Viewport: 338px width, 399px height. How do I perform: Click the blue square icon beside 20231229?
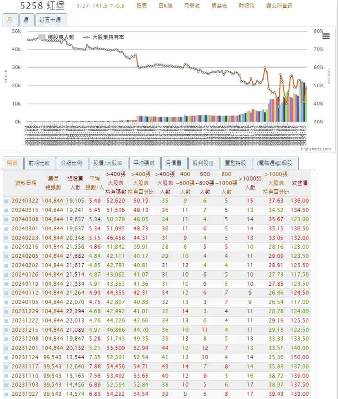[x=6, y=311]
